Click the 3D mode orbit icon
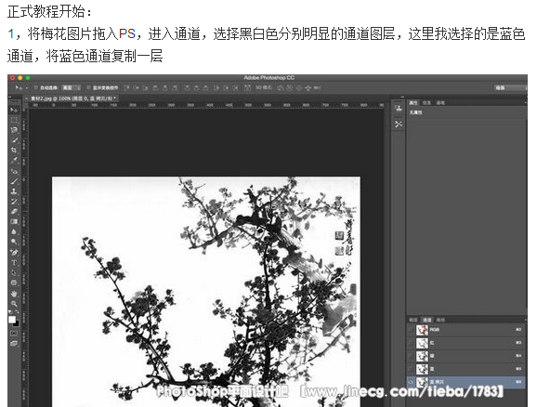This screenshot has height=407, width=550. click(x=281, y=87)
